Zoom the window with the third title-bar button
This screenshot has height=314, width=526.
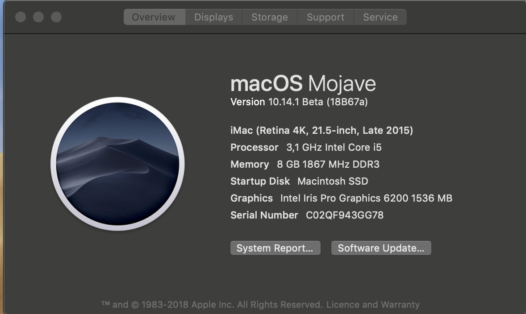[56, 17]
